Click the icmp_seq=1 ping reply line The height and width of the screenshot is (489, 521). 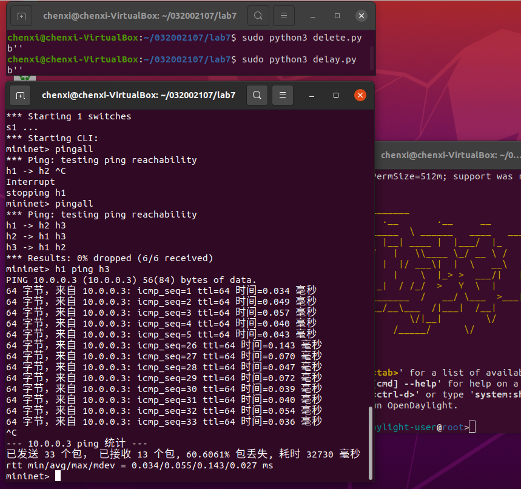[x=161, y=291]
